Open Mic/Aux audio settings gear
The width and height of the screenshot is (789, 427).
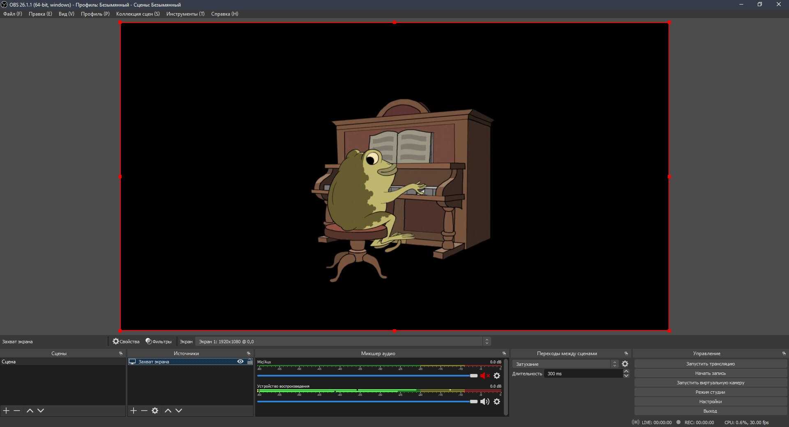497,376
